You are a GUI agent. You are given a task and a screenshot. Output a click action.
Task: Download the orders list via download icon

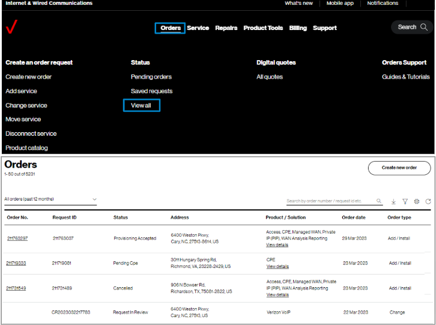click(x=393, y=201)
